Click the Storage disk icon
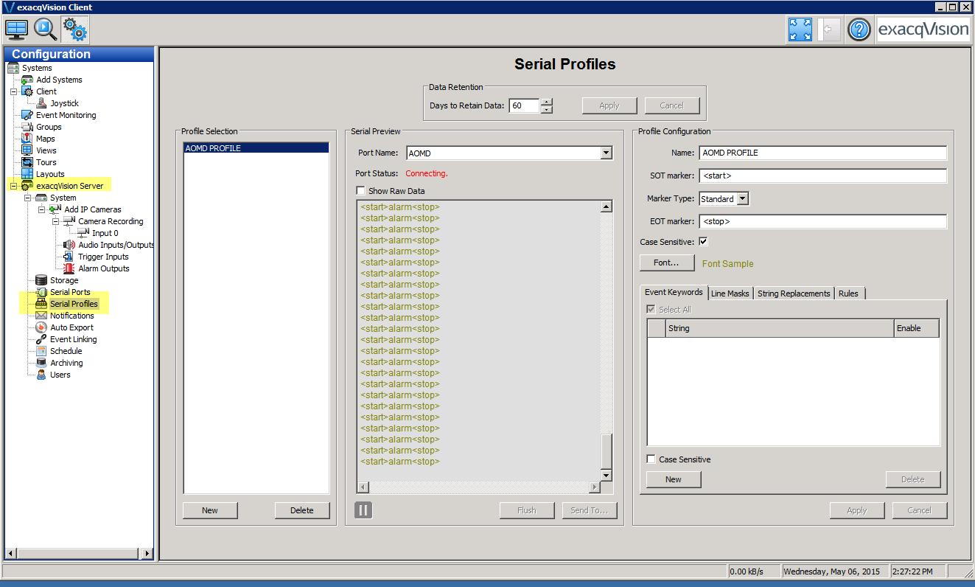 (41, 280)
